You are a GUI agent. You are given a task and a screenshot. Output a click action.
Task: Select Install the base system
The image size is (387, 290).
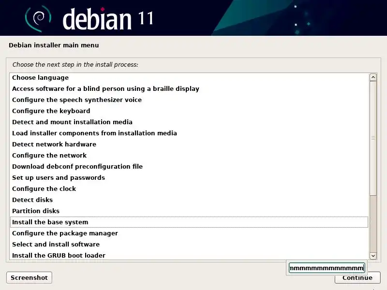point(189,222)
